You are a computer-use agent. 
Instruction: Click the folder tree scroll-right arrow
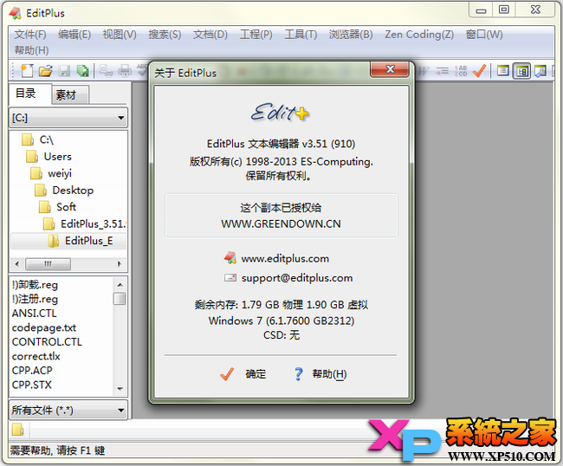[x=120, y=264]
